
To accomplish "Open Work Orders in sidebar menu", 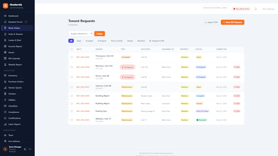I will pyautogui.click(x=17, y=28).
